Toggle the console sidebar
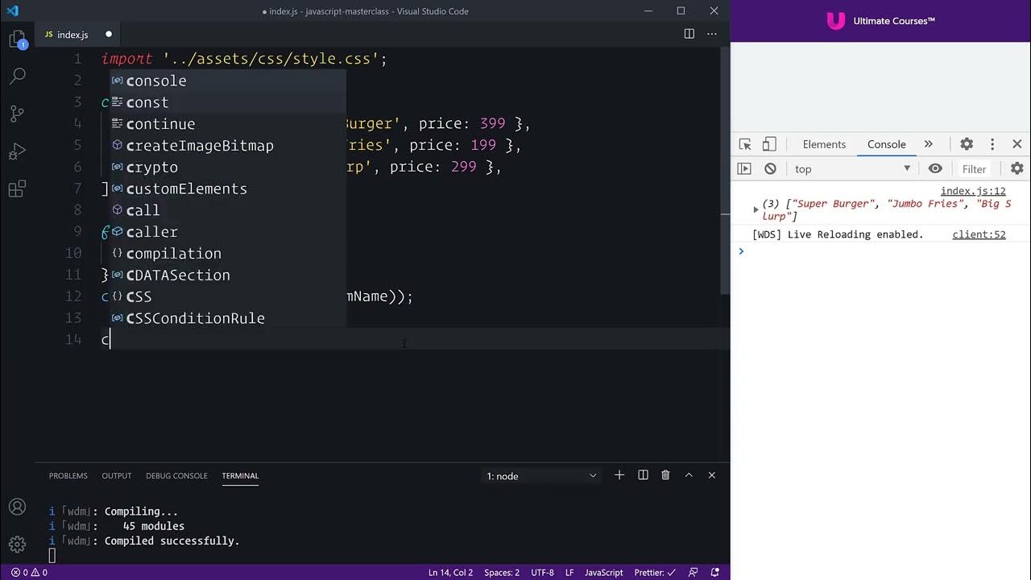Screen dimensions: 1031x580 click(x=745, y=168)
